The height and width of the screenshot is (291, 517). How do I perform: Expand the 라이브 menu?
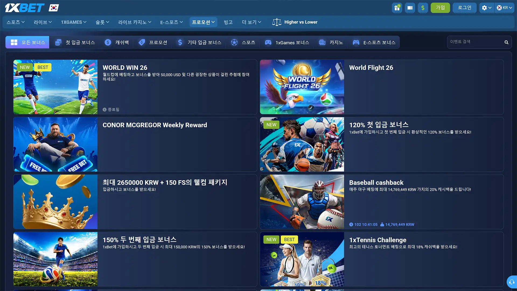[43, 22]
